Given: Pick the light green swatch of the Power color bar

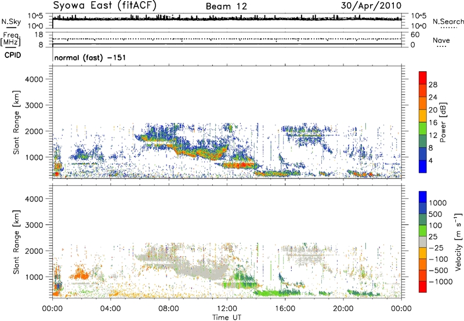Looking at the screenshot, I should pyautogui.click(x=423, y=128).
